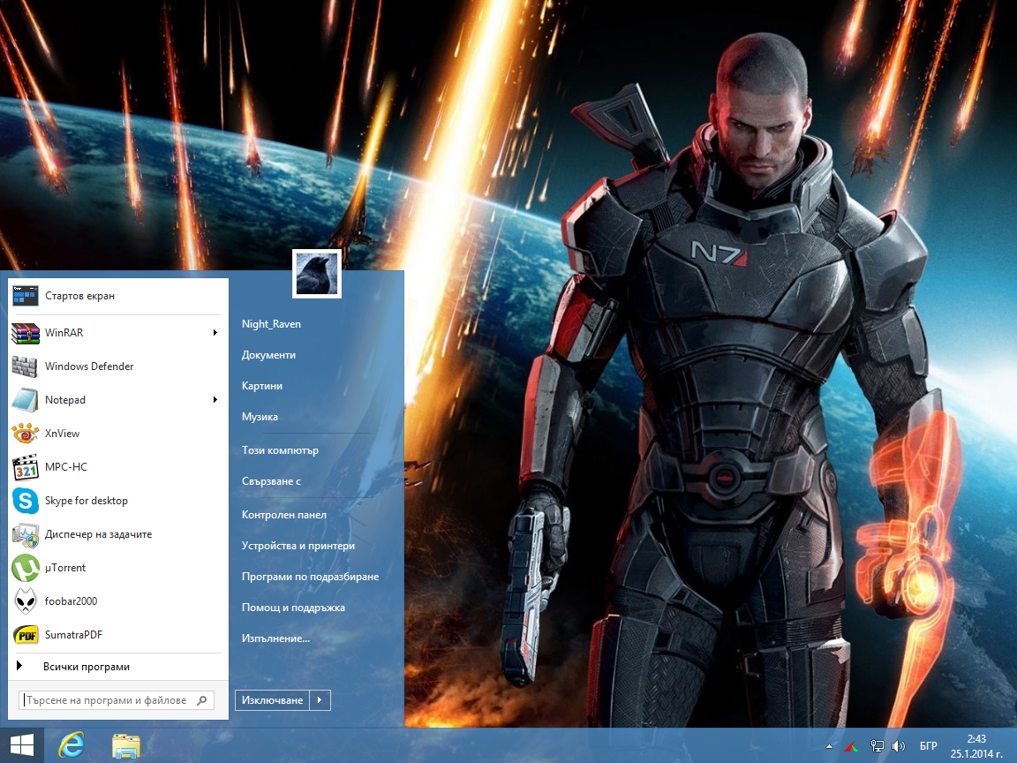Launch SumatraPDF from its PDF icon
This screenshot has width=1017, height=763.
pos(26,635)
